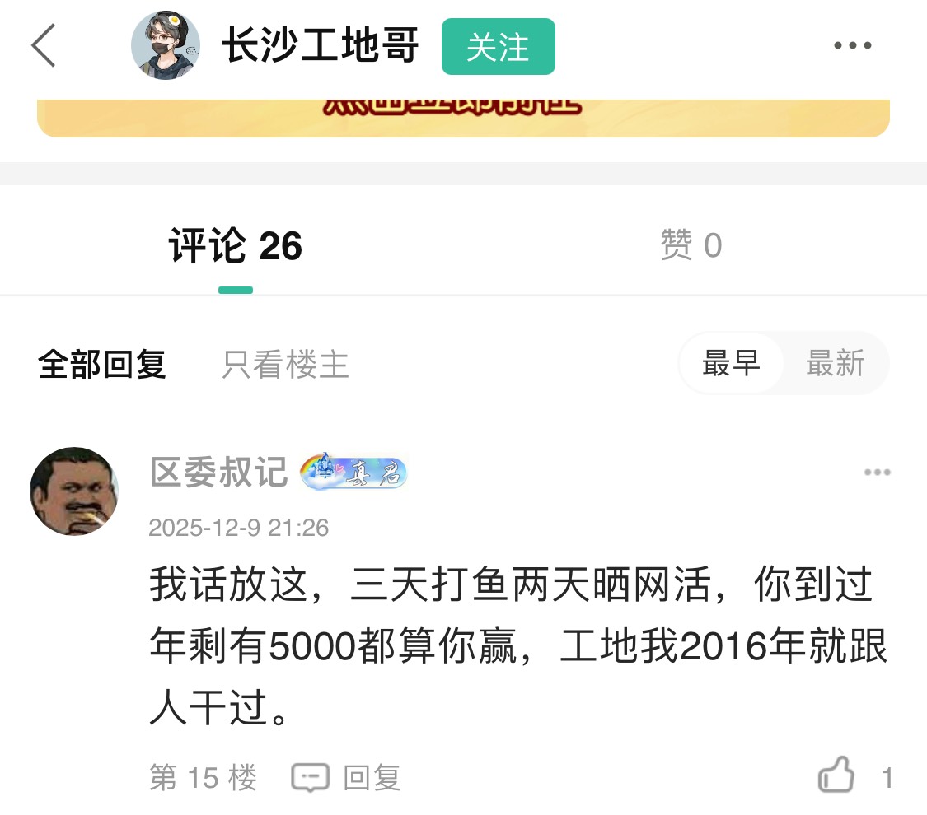Open the top-right three-dot menu
This screenshot has height=815, width=927.
pyautogui.click(x=852, y=45)
